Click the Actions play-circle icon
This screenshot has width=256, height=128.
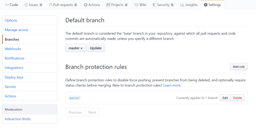[x=86, y=5]
